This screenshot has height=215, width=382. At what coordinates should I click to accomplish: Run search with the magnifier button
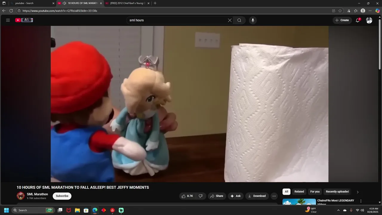[239, 20]
